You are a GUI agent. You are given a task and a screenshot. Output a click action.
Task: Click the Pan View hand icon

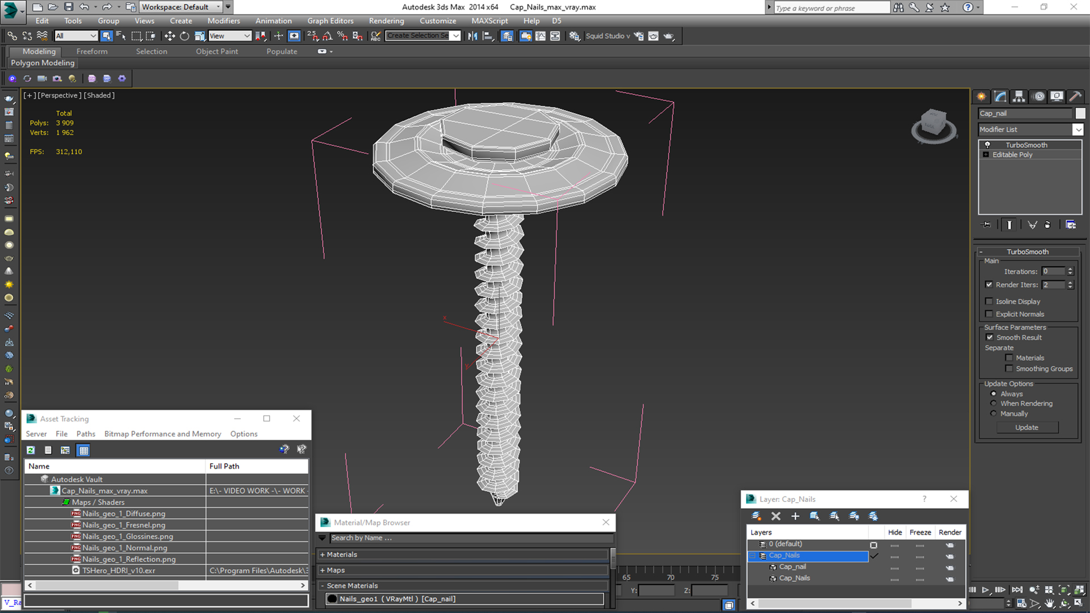click(x=1049, y=604)
